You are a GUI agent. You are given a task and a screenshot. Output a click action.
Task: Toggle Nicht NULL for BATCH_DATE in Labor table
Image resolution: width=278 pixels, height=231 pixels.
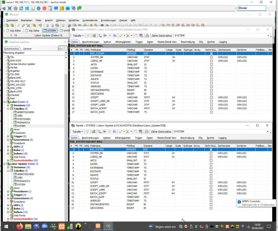click(x=211, y=112)
